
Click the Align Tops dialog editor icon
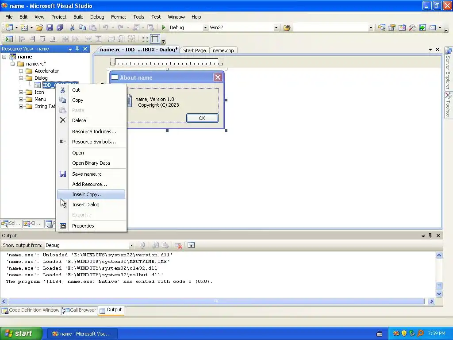(42, 39)
